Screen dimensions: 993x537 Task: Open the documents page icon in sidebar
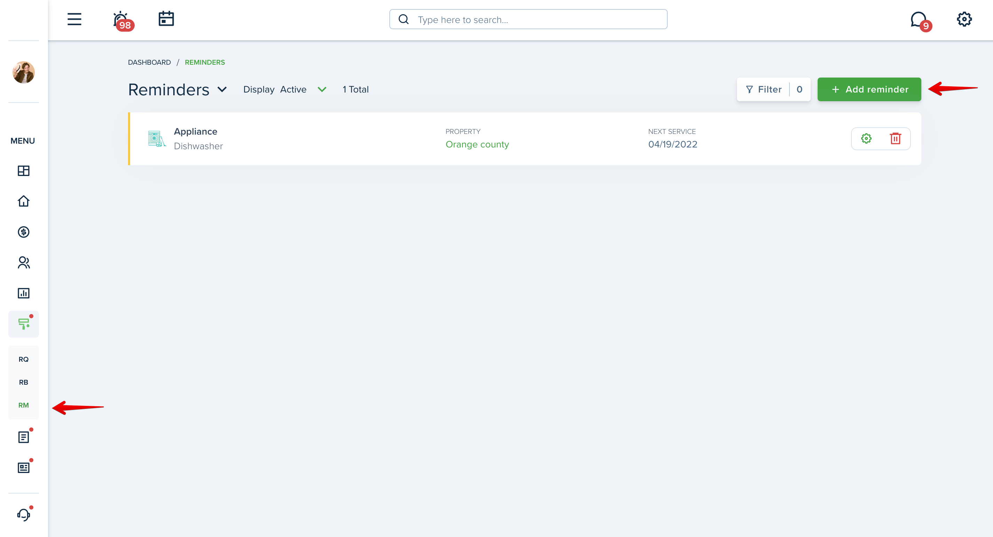(x=24, y=437)
